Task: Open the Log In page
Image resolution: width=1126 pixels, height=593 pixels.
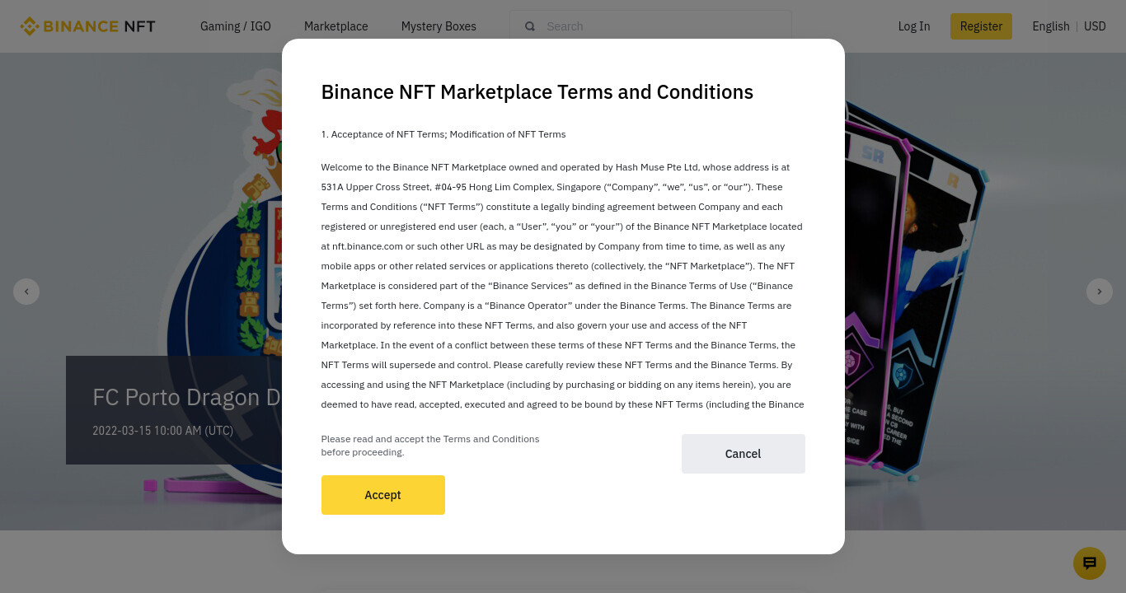Action: point(914,26)
